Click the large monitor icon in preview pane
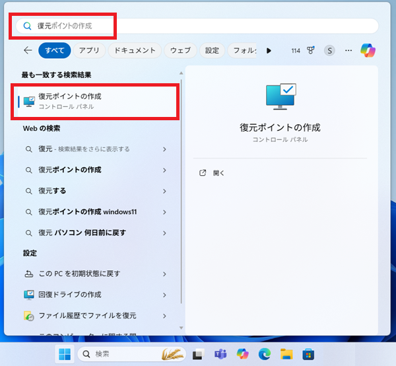Image resolution: width=396 pixels, height=366 pixels. (281, 96)
